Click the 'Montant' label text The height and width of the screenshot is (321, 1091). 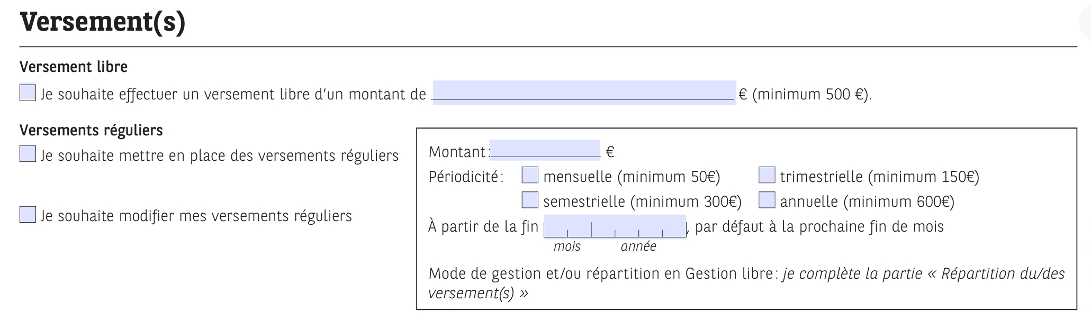[456, 152]
